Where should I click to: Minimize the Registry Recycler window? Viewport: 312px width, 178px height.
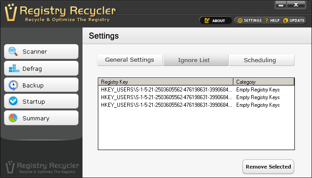(281, 5)
